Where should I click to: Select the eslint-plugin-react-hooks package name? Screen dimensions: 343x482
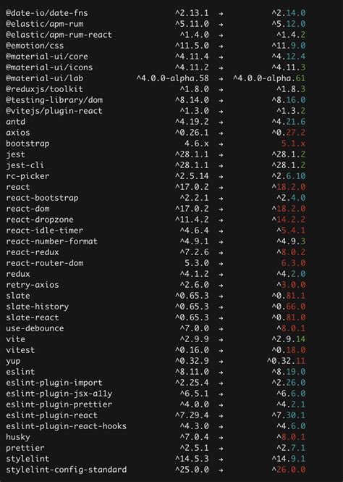pos(66,426)
